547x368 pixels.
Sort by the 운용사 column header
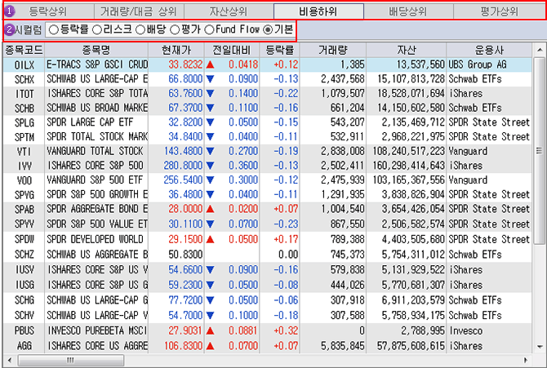[489, 51]
